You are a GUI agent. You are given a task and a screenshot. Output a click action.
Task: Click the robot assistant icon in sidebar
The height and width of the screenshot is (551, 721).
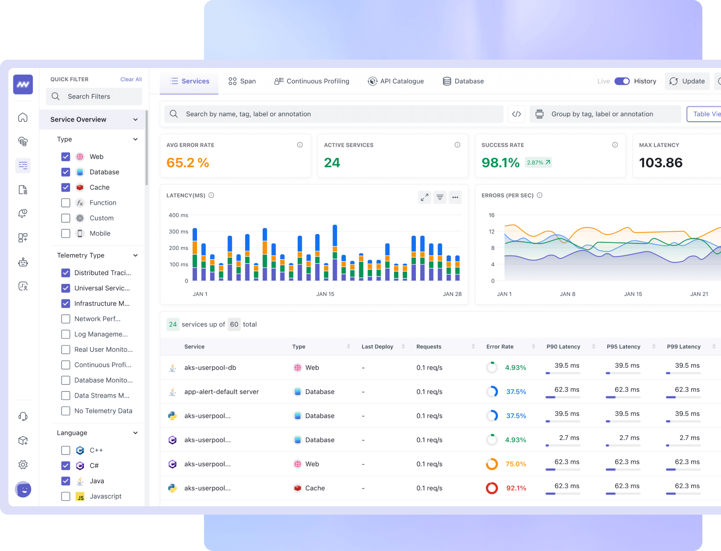22,262
